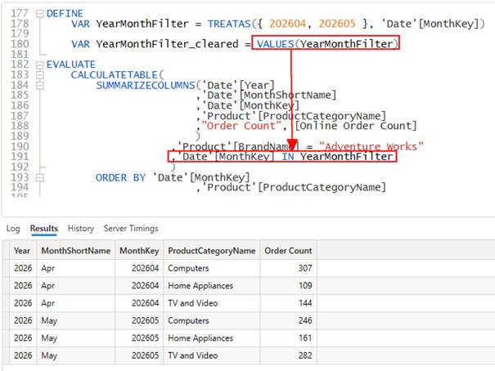
Task: Click the "Adventure Works" string literal
Action: click(x=371, y=146)
